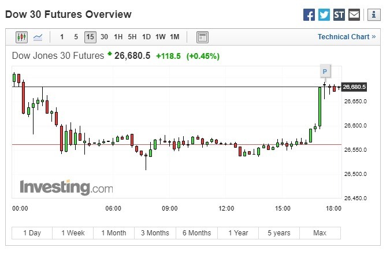The width and height of the screenshot is (390, 255).
Task: Click the 26,680.5 current price label
Action: click(354, 87)
